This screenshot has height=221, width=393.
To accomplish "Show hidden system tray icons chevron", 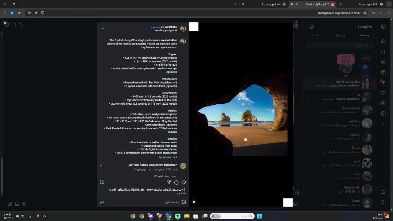I will pyautogui.click(x=45, y=216).
